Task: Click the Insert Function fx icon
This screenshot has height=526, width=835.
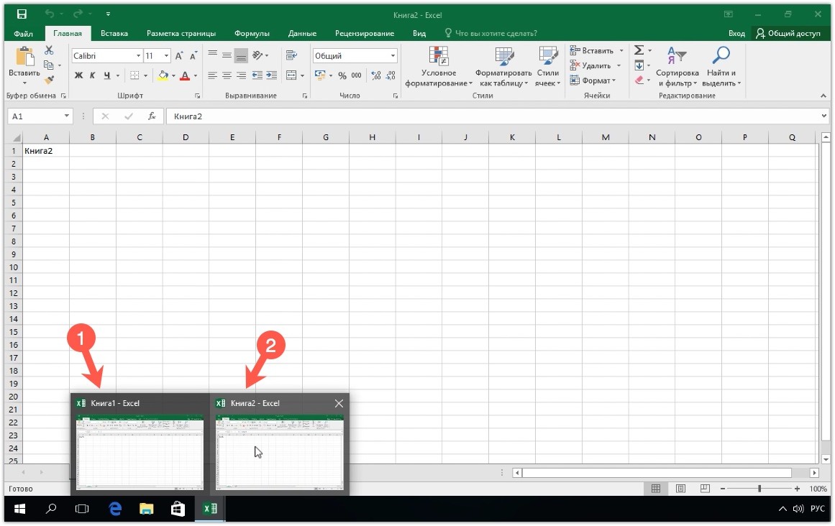Action: click(152, 116)
